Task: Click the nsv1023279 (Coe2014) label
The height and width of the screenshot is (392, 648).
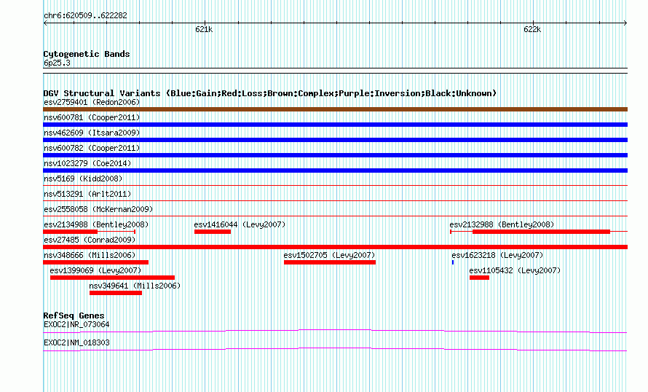Action: click(87, 163)
